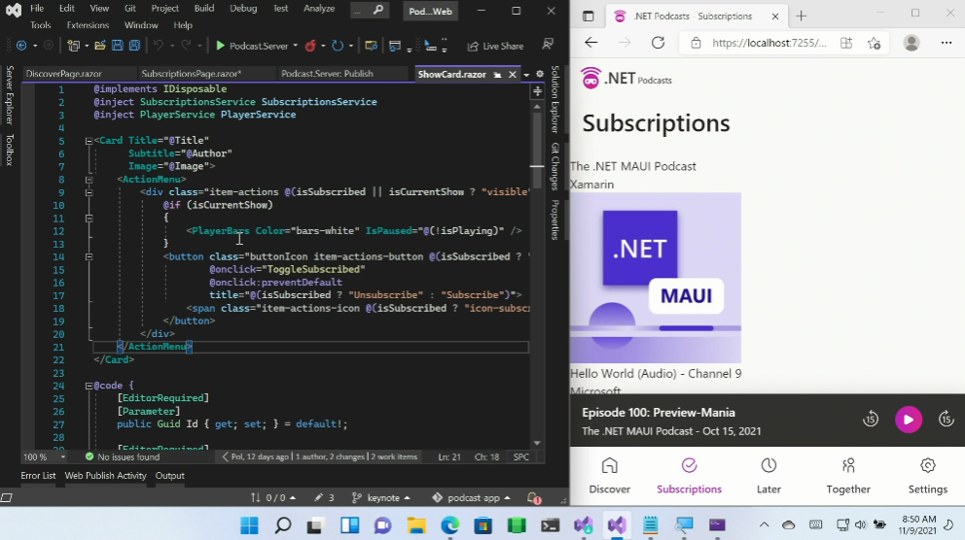Navigate backward in Visual Studio toolbar
The width and height of the screenshot is (965, 540).
click(21, 46)
